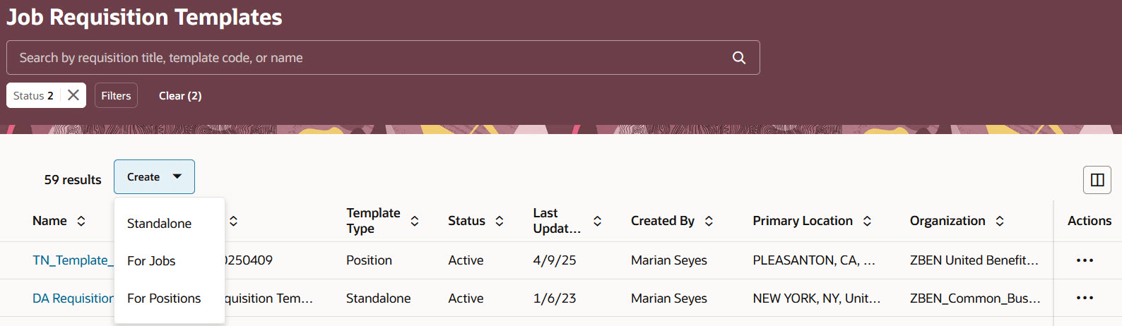Remove the Status filter chip

pyautogui.click(x=73, y=95)
